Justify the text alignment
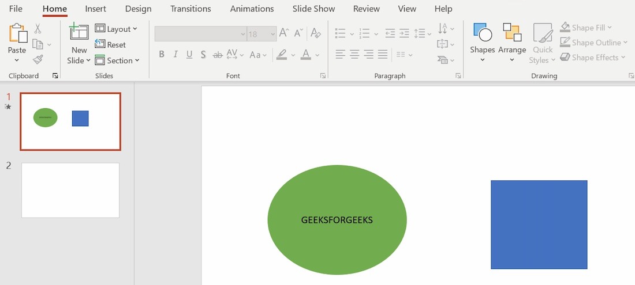This screenshot has height=285, width=635. pos(383,54)
